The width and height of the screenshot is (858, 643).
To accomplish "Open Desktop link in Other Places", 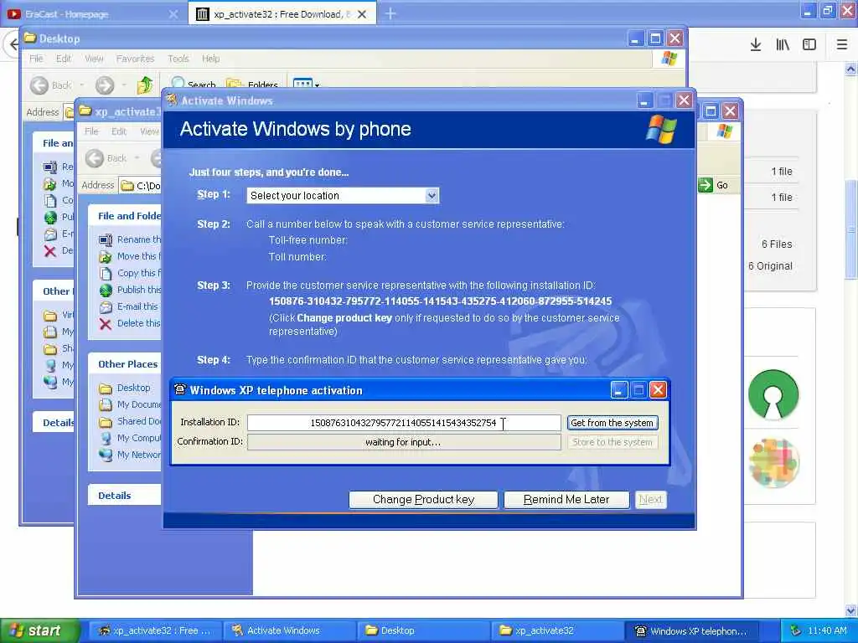I will coord(133,388).
